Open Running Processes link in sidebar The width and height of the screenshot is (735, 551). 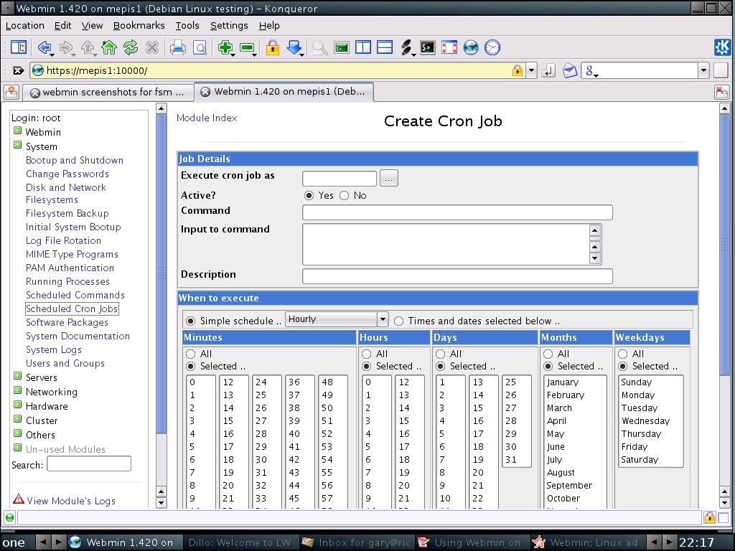click(x=67, y=281)
